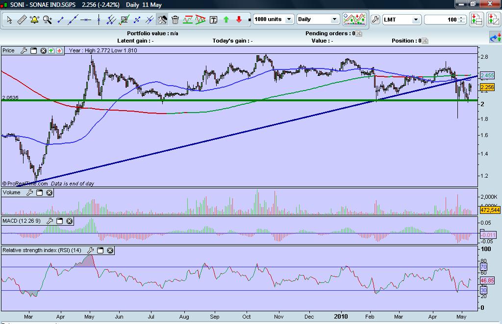Click the buy/sell order ticket icon
This screenshot has height=324, width=502.
point(477,20)
